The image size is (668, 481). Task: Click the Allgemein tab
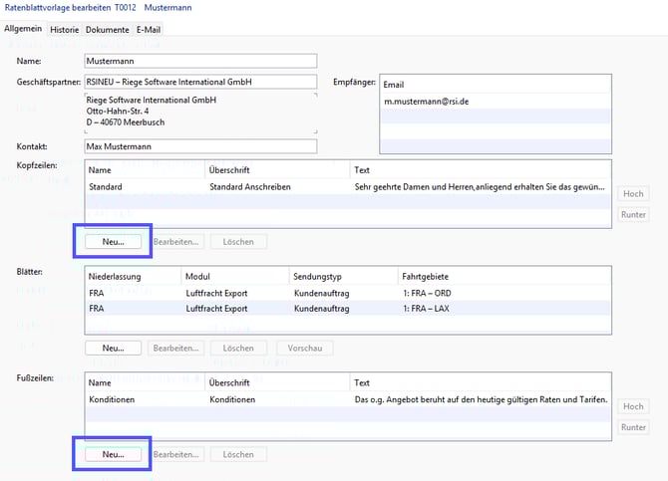(x=23, y=30)
